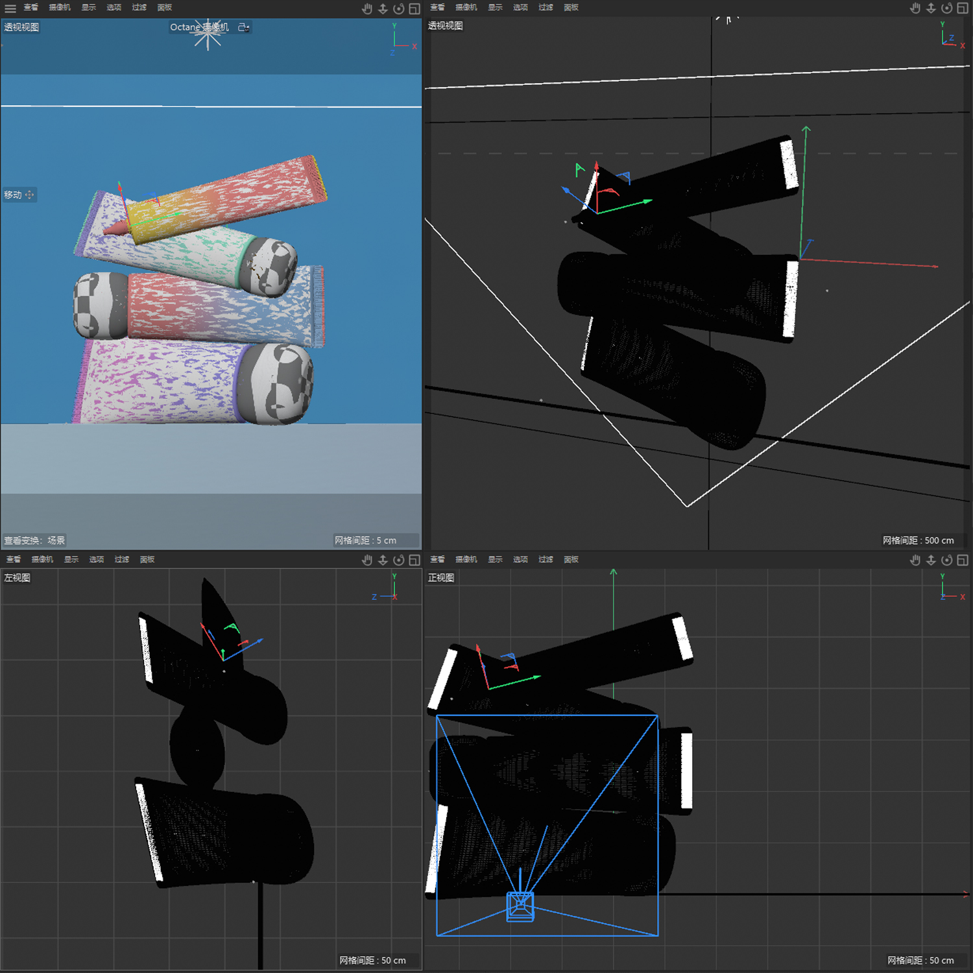Viewport: 973px width, 973px height.
Task: Click the 移动 tool label
Action: 13,195
